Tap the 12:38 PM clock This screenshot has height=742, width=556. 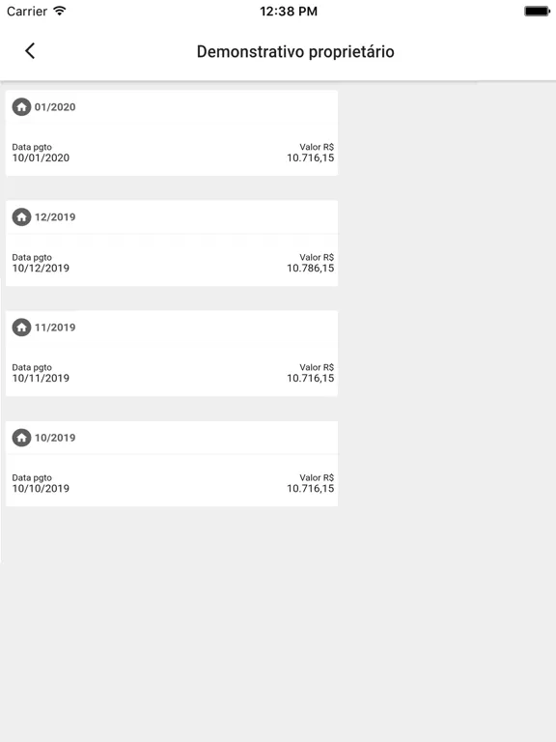pos(289,12)
